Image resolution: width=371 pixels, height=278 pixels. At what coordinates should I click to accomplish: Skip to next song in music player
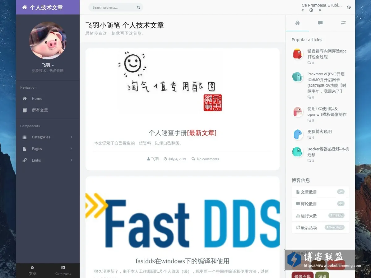(x=320, y=10)
